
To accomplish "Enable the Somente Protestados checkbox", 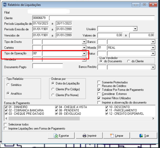I will pyautogui.click(x=99, y=82).
